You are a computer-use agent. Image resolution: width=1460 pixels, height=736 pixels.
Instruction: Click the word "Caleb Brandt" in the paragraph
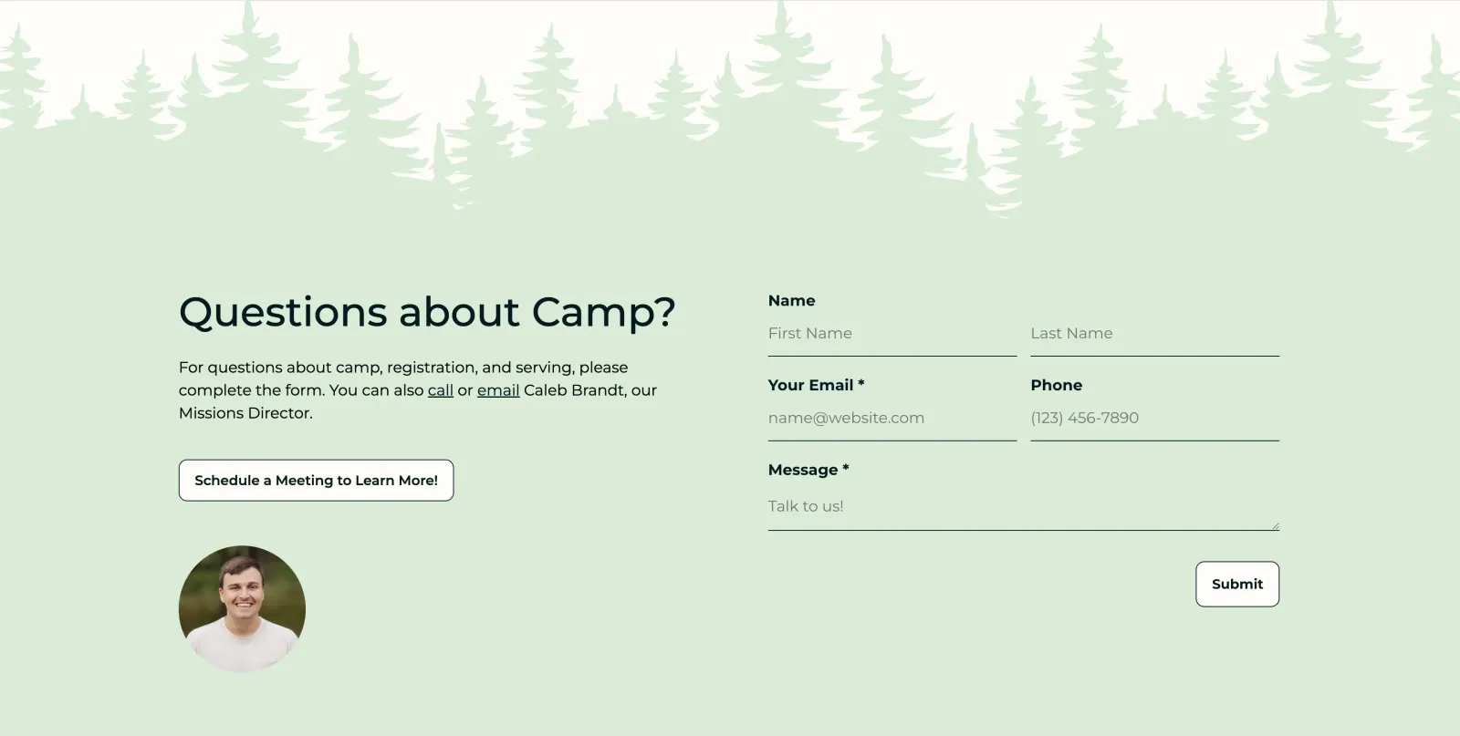click(577, 389)
